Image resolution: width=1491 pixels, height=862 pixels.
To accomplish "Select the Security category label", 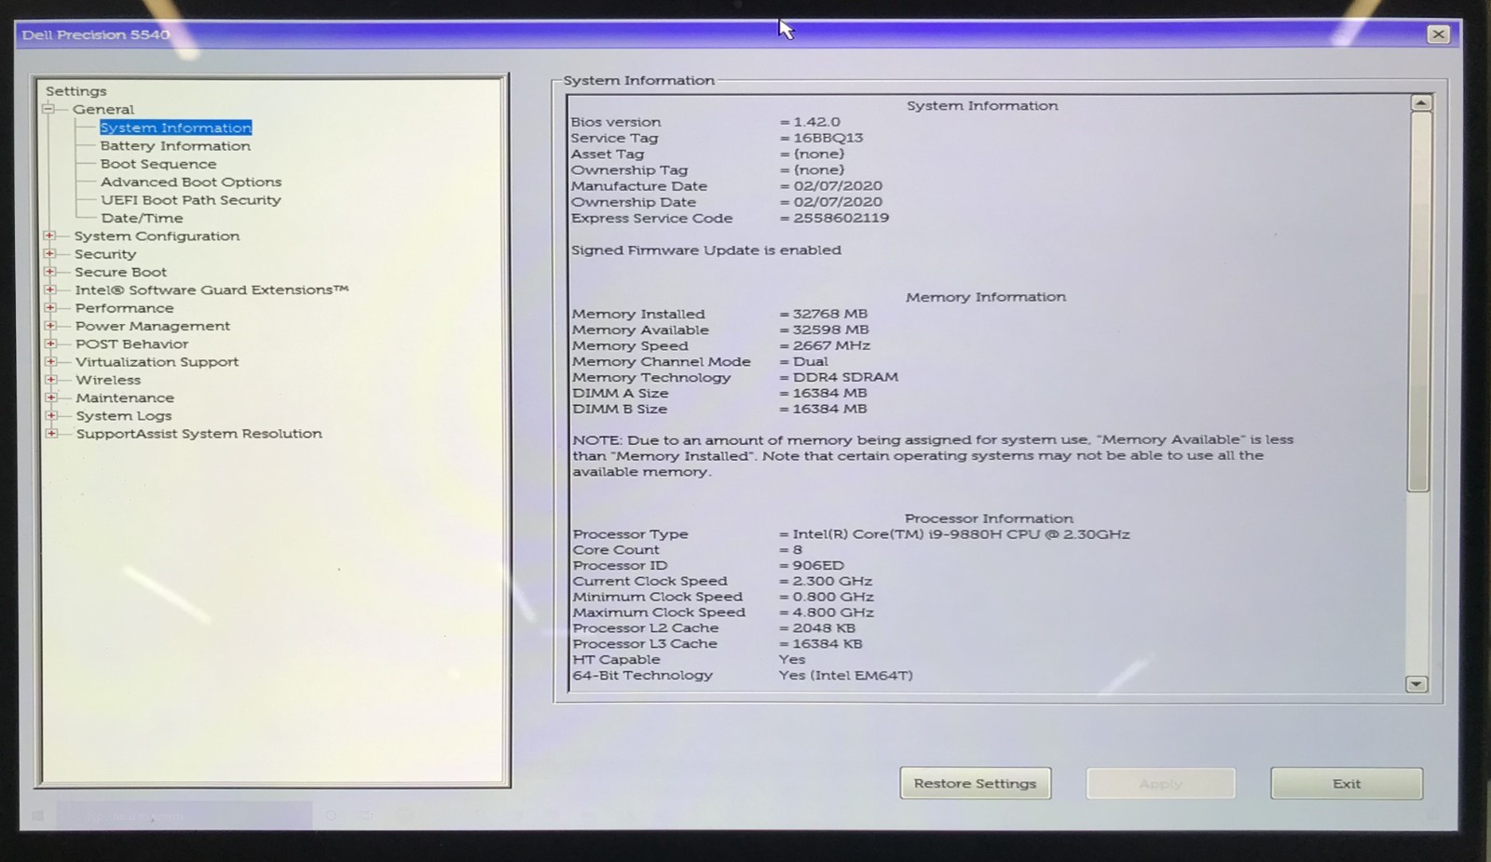I will [105, 254].
